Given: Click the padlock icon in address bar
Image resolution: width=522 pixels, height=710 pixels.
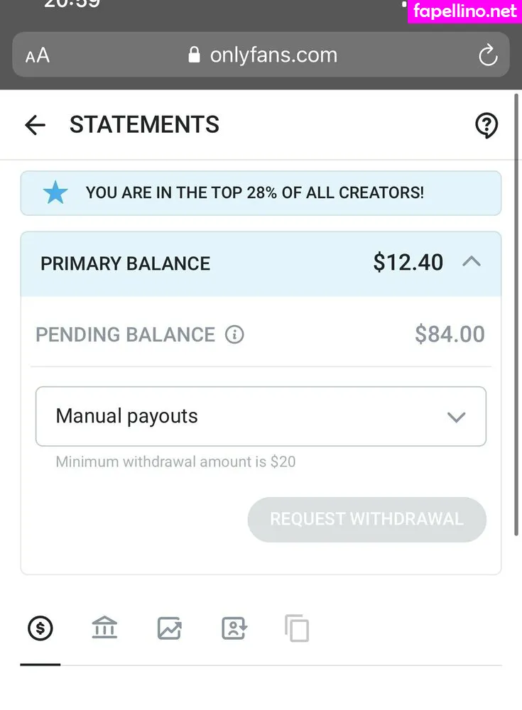Looking at the screenshot, I should [x=195, y=55].
